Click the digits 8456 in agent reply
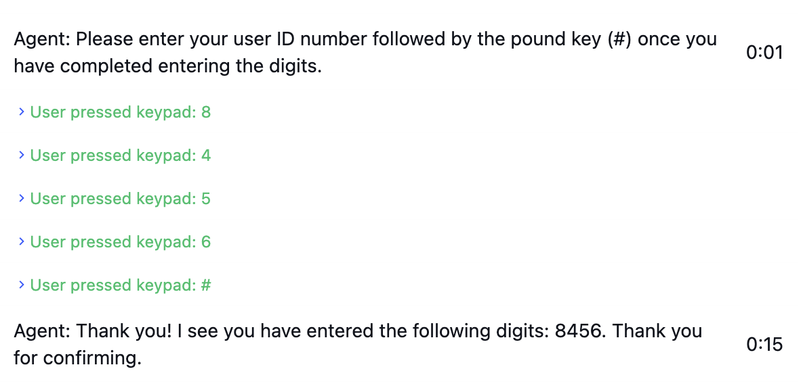 [578, 331]
